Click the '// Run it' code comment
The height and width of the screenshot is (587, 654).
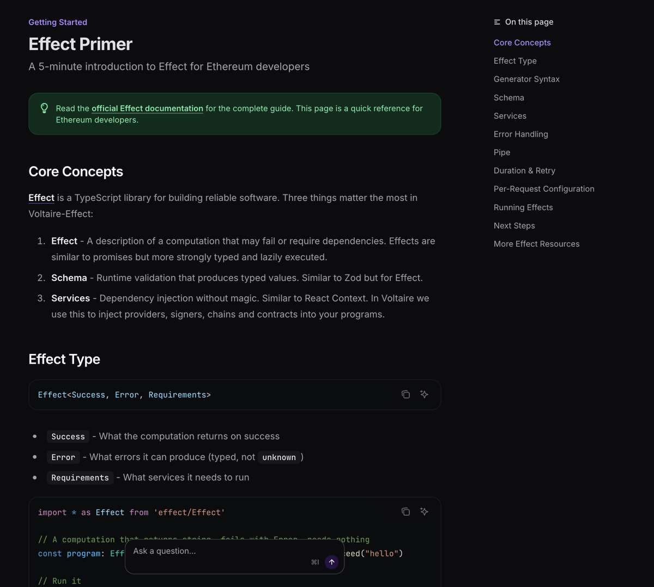click(59, 581)
